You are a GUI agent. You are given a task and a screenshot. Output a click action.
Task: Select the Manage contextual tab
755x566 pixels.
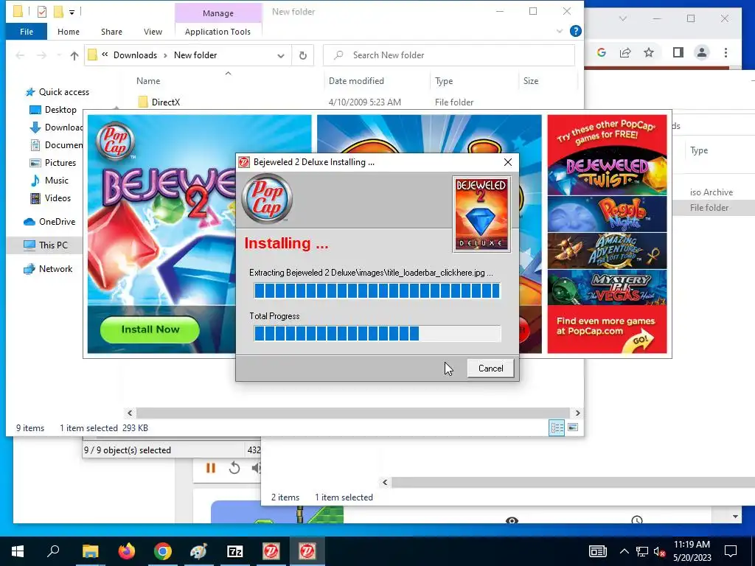tap(218, 13)
